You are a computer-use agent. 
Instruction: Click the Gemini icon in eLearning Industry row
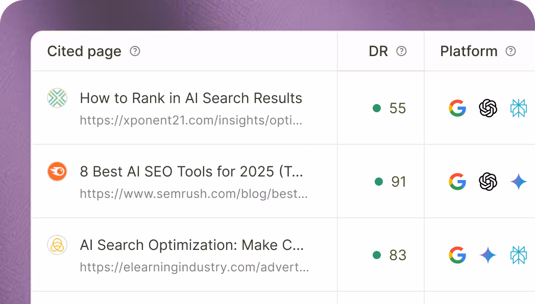pyautogui.click(x=488, y=255)
